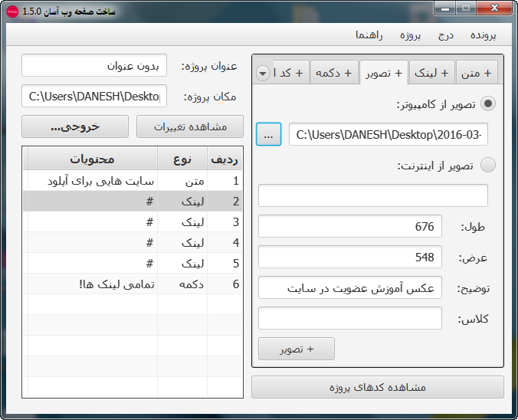Click the ... browse file button

click(269, 134)
